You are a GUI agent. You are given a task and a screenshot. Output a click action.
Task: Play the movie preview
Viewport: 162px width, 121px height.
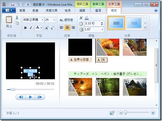pos(30,97)
